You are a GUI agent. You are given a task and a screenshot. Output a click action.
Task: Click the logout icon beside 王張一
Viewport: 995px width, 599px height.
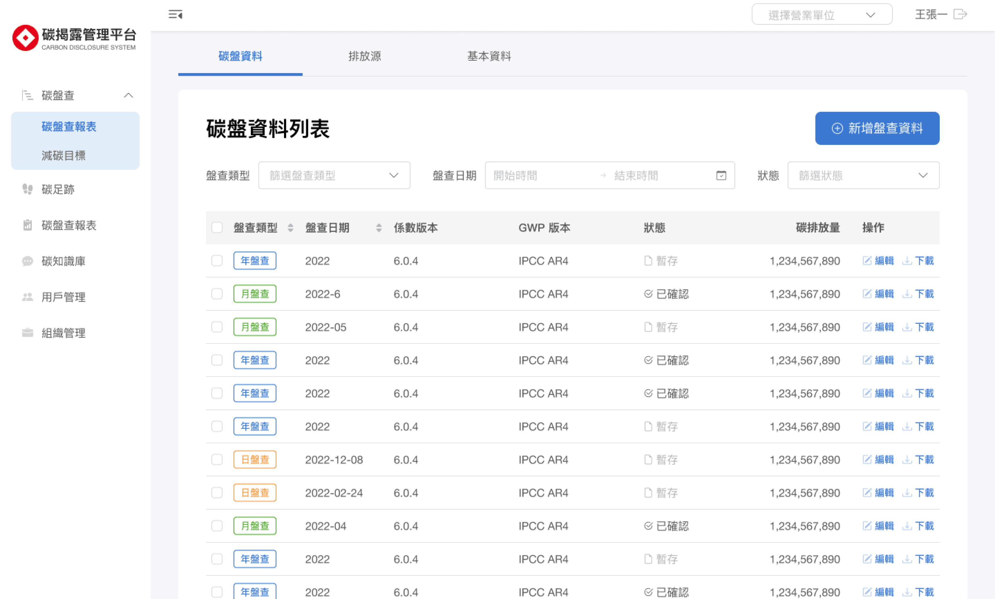[960, 14]
